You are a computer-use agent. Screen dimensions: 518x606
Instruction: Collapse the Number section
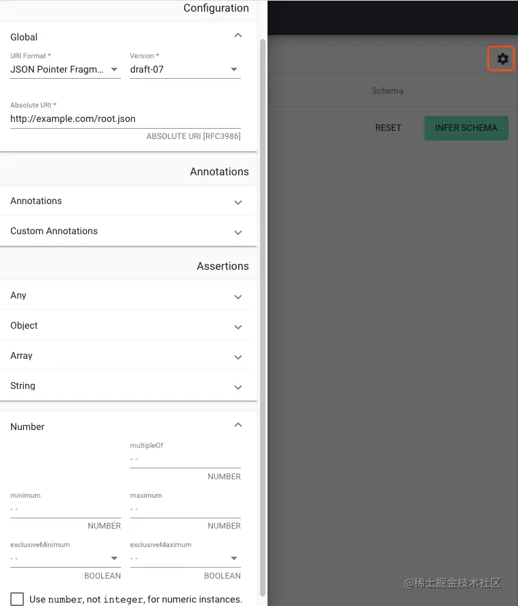pos(238,425)
